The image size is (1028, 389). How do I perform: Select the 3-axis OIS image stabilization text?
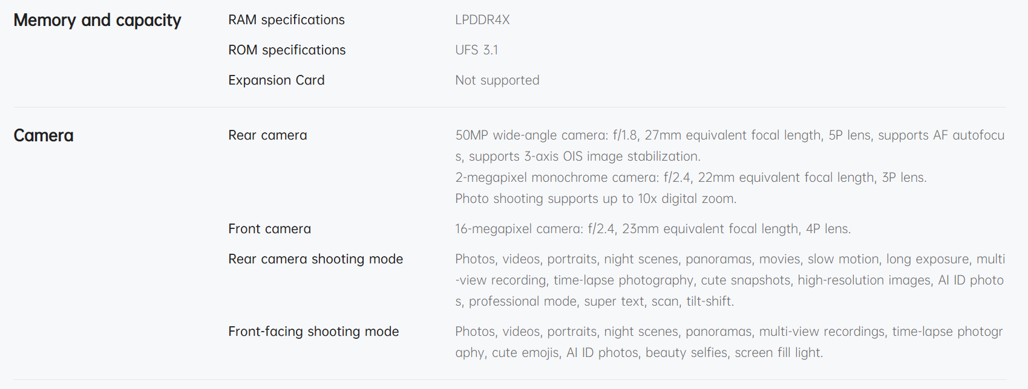(x=611, y=156)
